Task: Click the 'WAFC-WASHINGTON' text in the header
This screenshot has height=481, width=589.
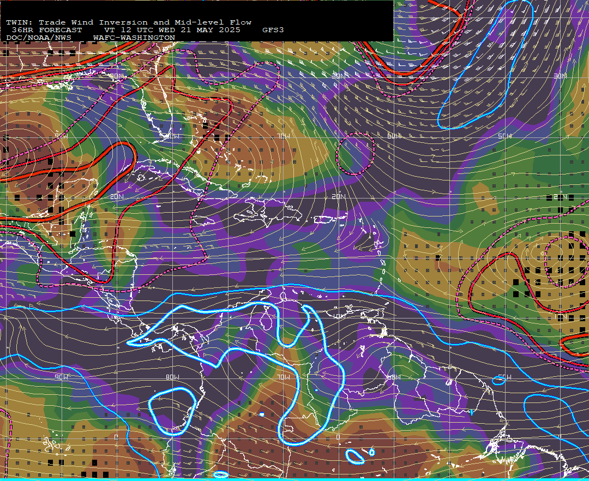Action: pyautogui.click(x=134, y=38)
